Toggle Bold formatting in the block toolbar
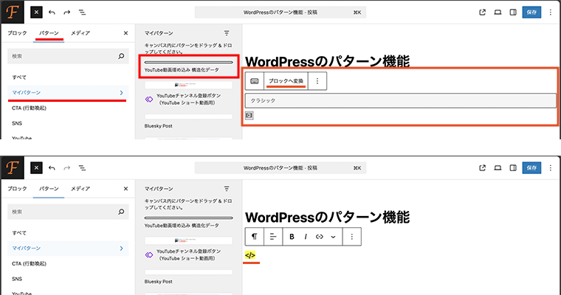Screen dimensions: 561x295 292,237
